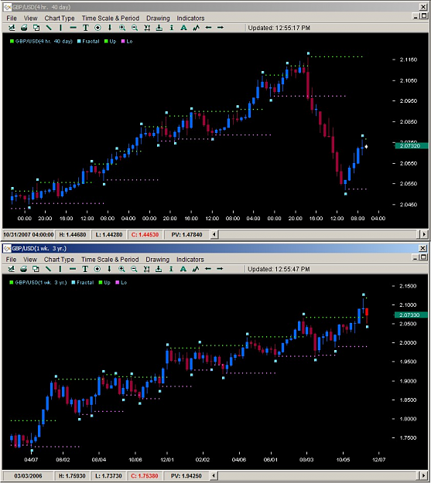Pick the circle marker tool in 1 wk. window
The width and height of the screenshot is (431, 483).
pos(97,269)
